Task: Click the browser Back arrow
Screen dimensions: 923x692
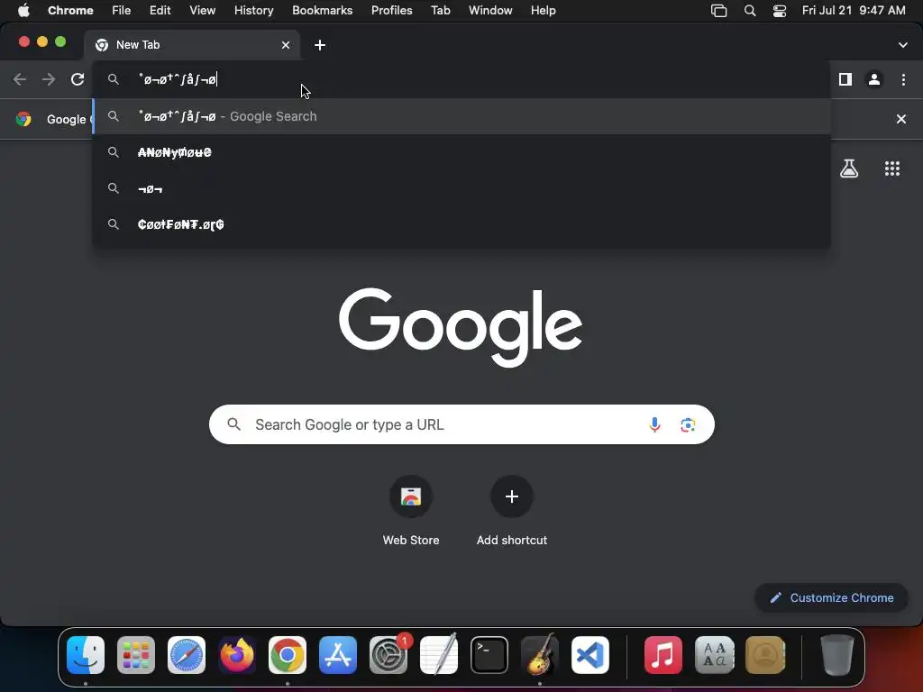Action: 20,79
